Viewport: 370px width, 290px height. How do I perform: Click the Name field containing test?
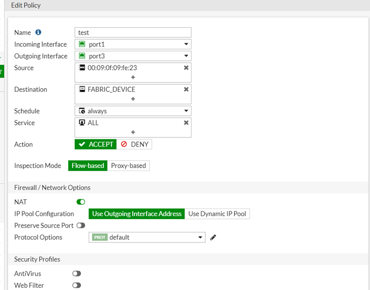[x=133, y=33]
